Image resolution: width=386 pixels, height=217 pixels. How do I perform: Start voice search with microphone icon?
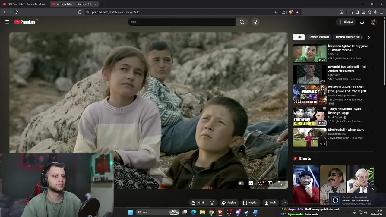255,22
